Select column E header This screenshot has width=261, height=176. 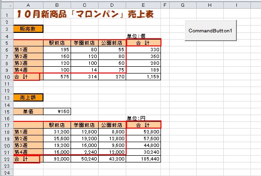point(143,5)
